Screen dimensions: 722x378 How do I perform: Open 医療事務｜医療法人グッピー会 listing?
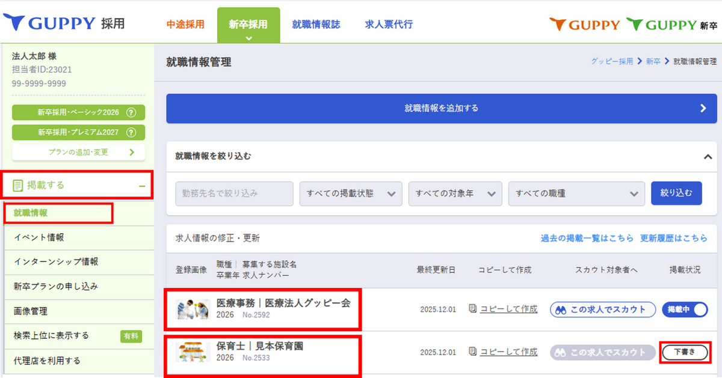point(283,303)
